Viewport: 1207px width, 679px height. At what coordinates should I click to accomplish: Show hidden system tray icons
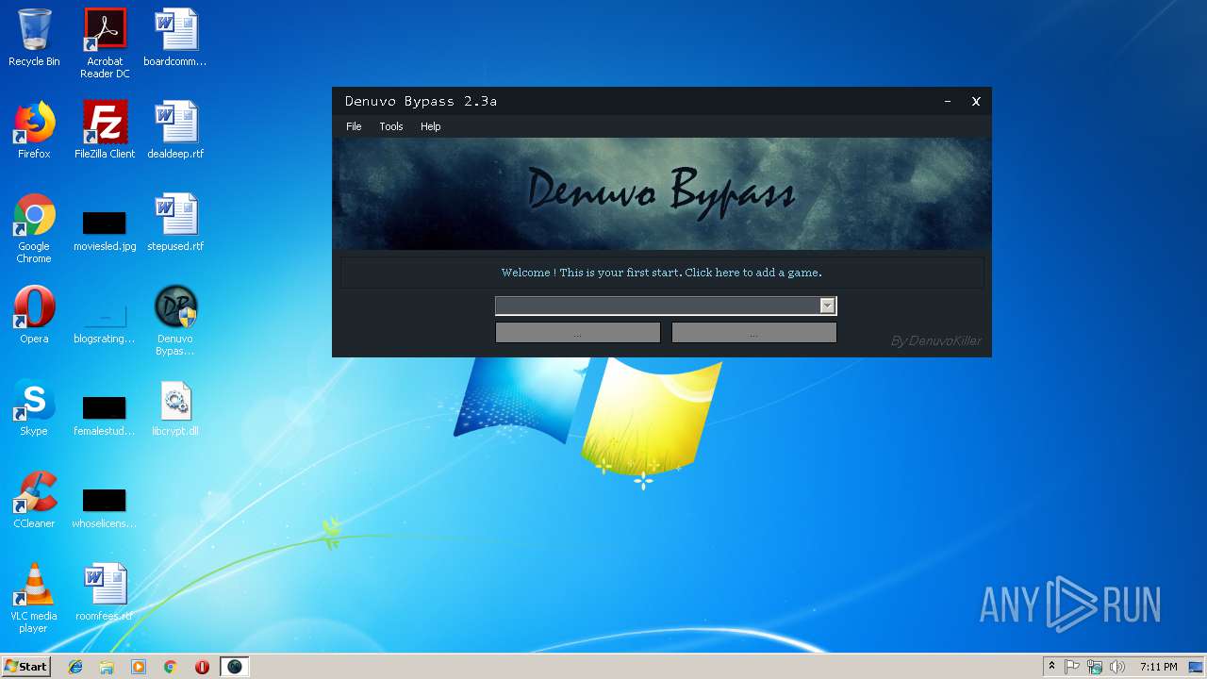[1051, 667]
